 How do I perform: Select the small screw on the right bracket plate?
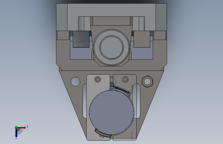pos(125,79)
